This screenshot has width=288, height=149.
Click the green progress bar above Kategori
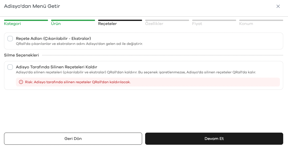[26, 20]
